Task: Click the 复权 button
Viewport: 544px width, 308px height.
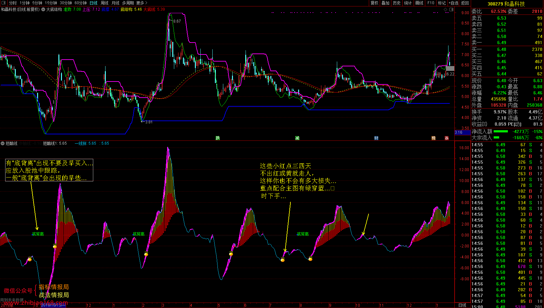Action: click(374, 3)
